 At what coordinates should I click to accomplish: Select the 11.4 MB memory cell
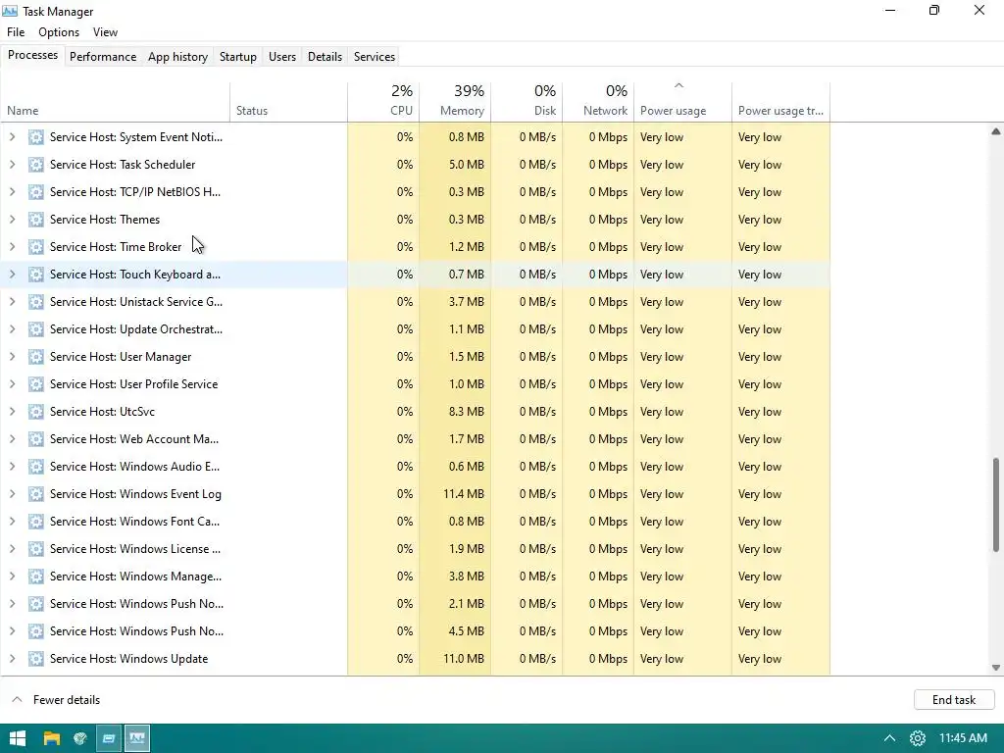455,494
